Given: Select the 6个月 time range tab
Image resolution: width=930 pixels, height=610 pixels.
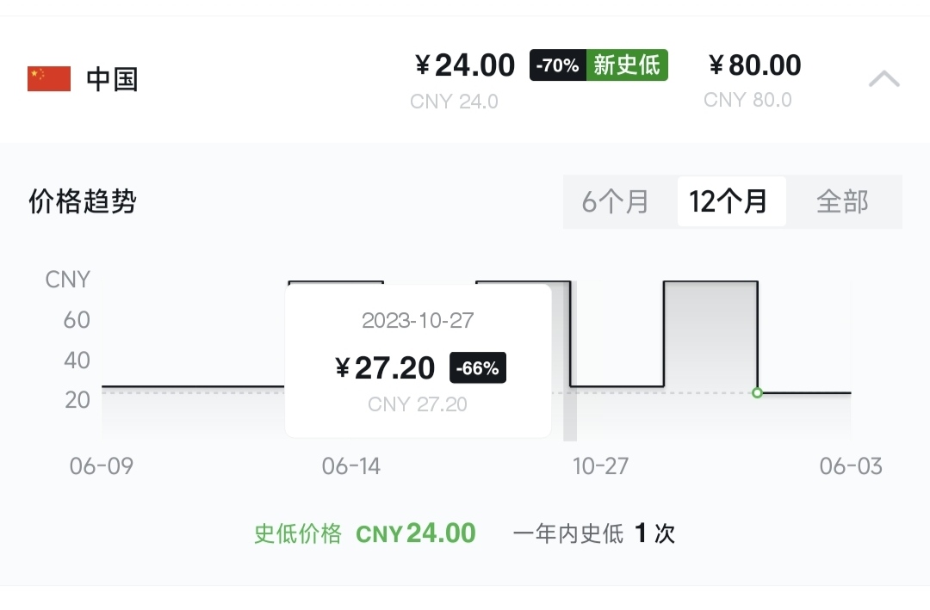Looking at the screenshot, I should coord(616,201).
